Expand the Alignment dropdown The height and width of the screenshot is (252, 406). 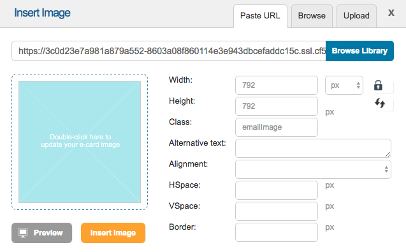pyautogui.click(x=313, y=169)
